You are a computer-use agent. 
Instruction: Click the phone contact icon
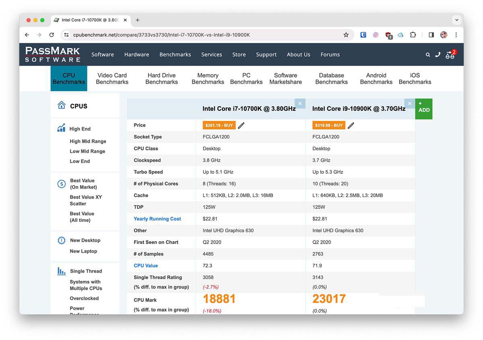click(x=438, y=54)
